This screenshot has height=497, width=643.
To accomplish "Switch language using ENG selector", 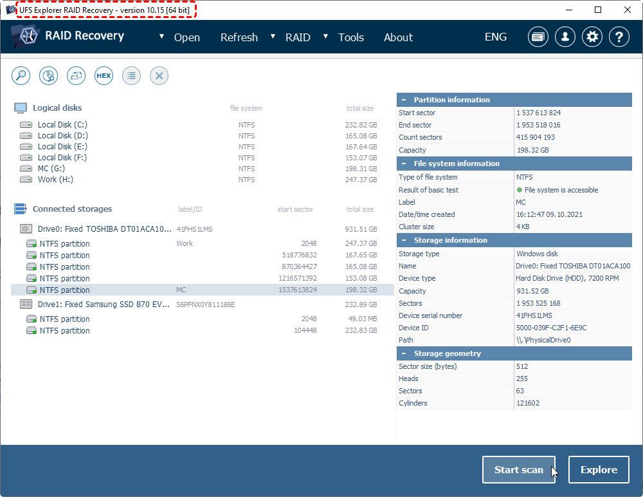I will 495,37.
